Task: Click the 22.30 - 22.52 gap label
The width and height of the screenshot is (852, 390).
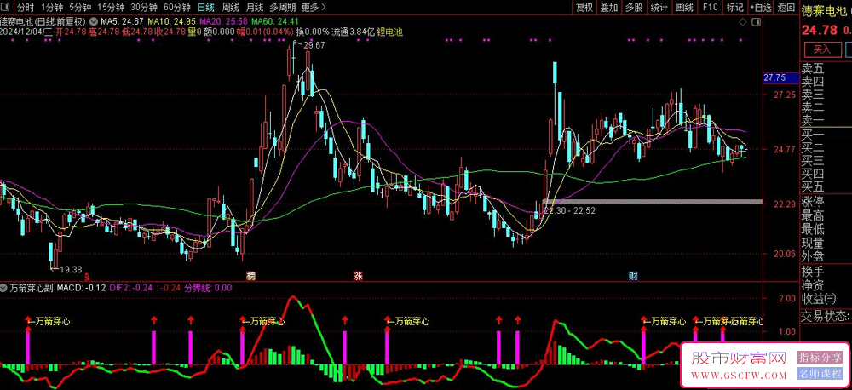Action: (x=570, y=210)
